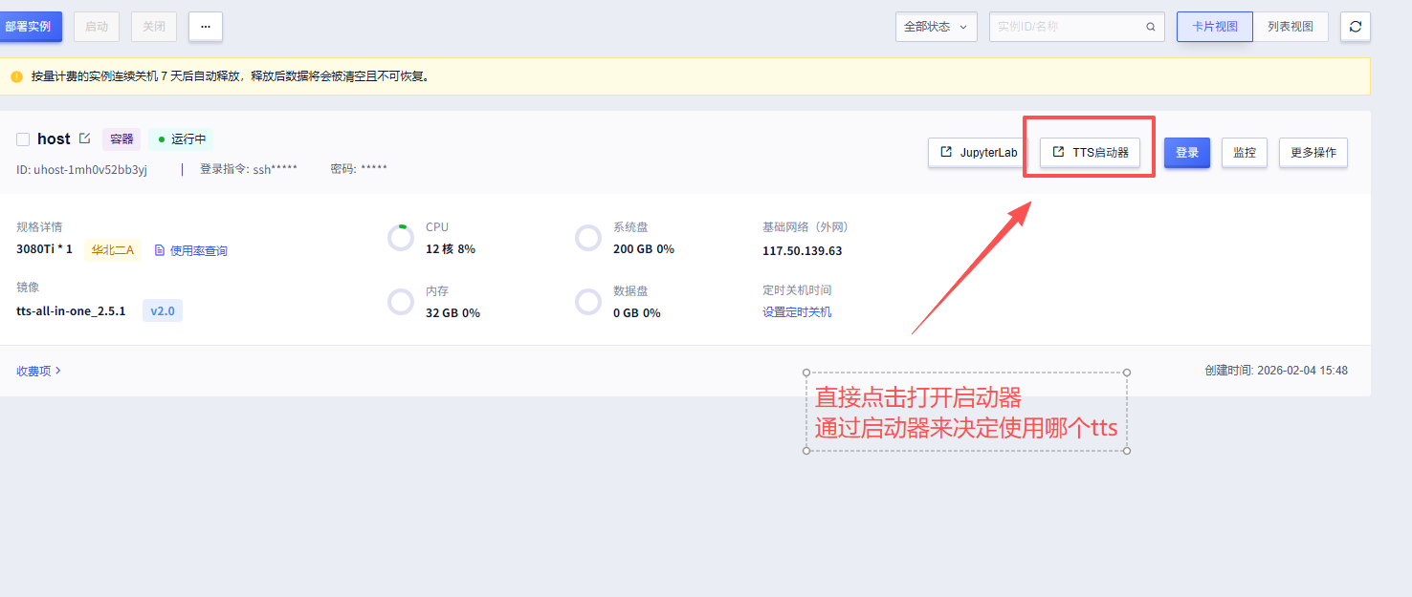Click the green 运行中 status dot

[162, 139]
